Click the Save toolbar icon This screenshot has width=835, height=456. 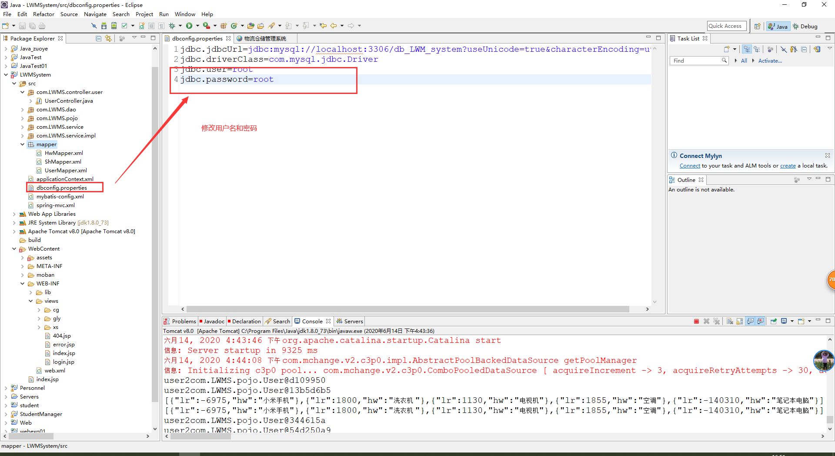coord(23,26)
